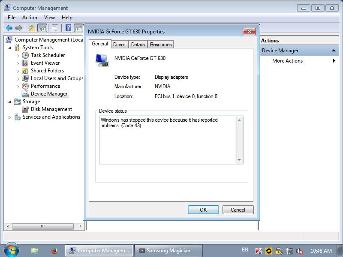The width and height of the screenshot is (343, 257).
Task: Click the network tray icon
Action: click(289, 251)
